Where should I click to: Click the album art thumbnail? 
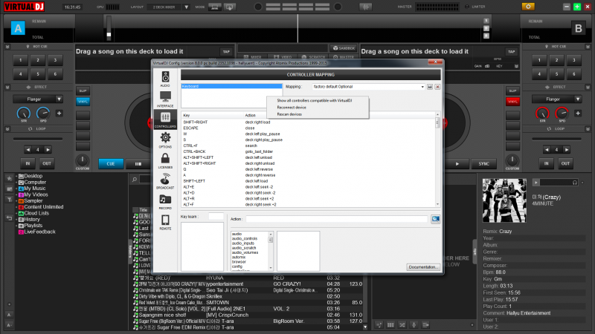click(x=504, y=200)
